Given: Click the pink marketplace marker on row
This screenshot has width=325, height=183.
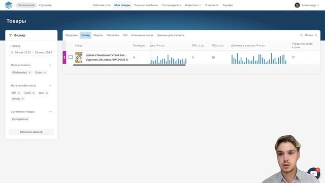Looking at the screenshot, I should [x=64, y=57].
